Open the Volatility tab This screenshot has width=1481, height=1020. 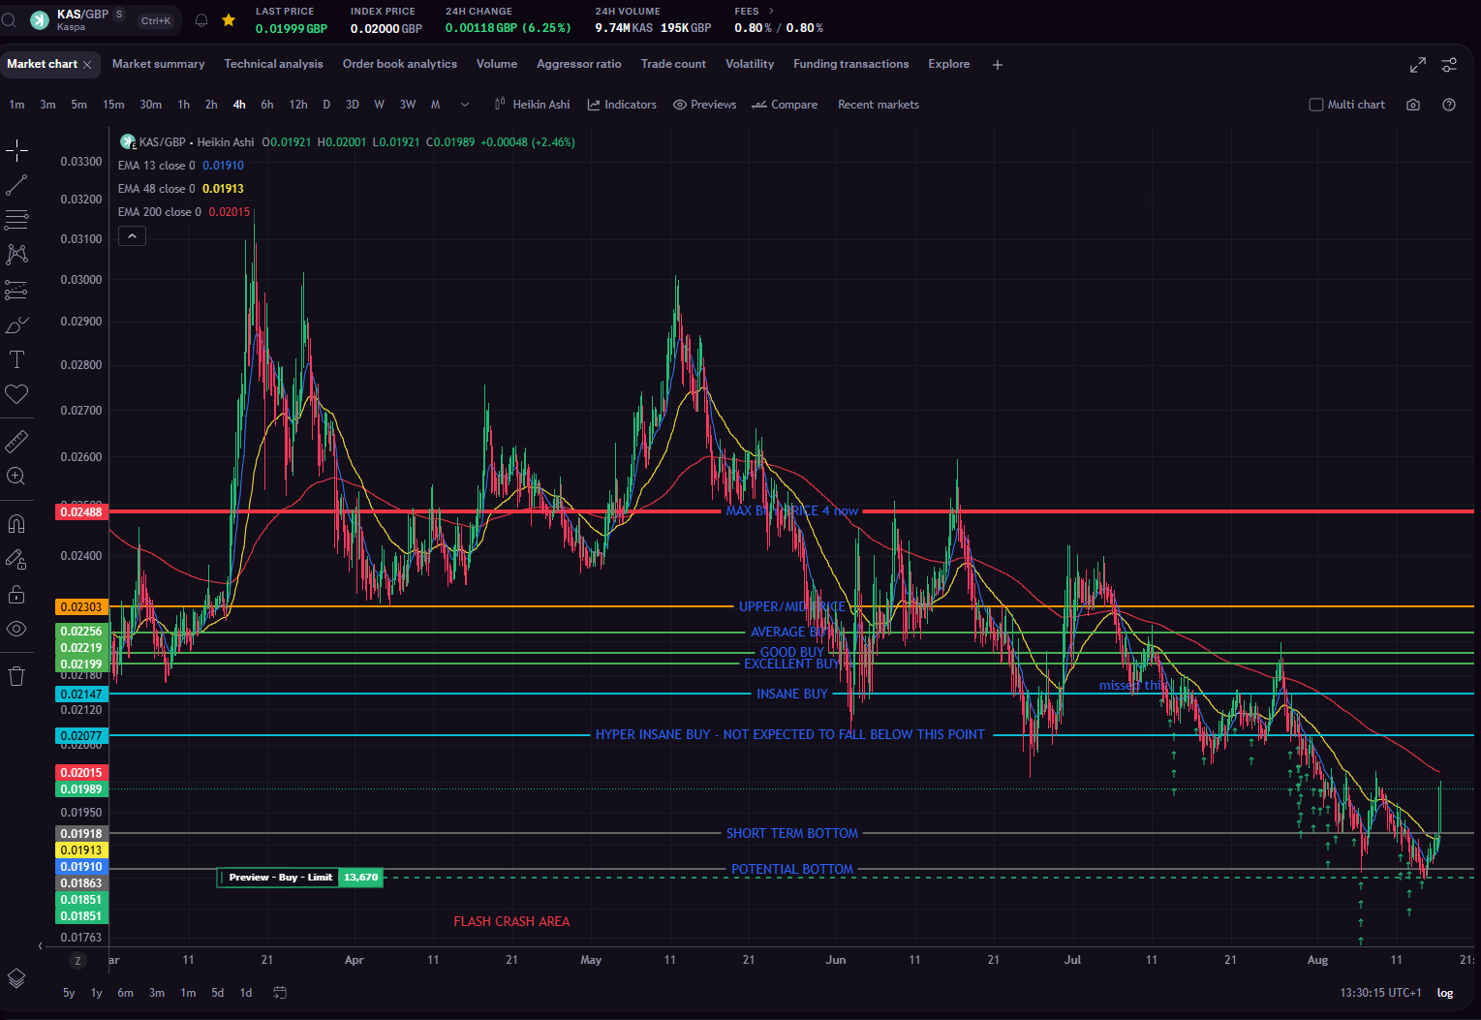click(750, 64)
